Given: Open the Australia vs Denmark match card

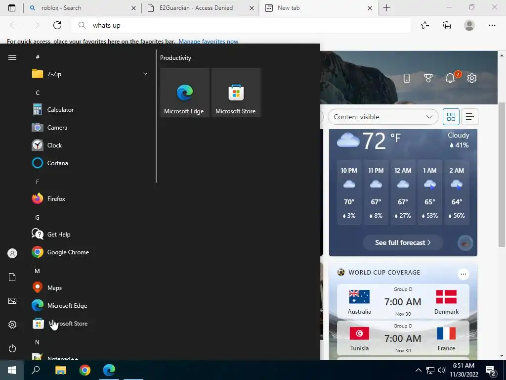Looking at the screenshot, I should [403, 301].
